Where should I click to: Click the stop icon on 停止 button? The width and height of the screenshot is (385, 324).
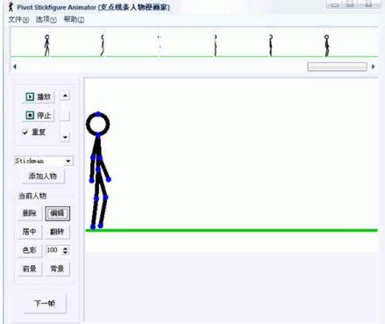30,115
